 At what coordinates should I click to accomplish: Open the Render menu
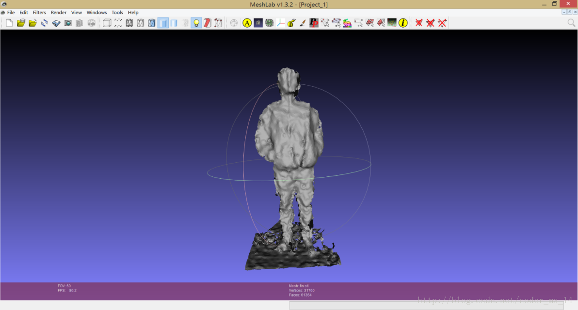coord(59,12)
